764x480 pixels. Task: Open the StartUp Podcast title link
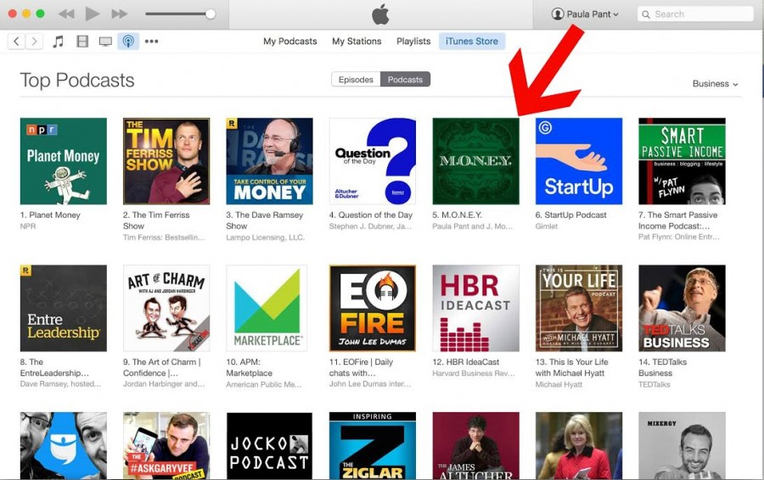(570, 215)
